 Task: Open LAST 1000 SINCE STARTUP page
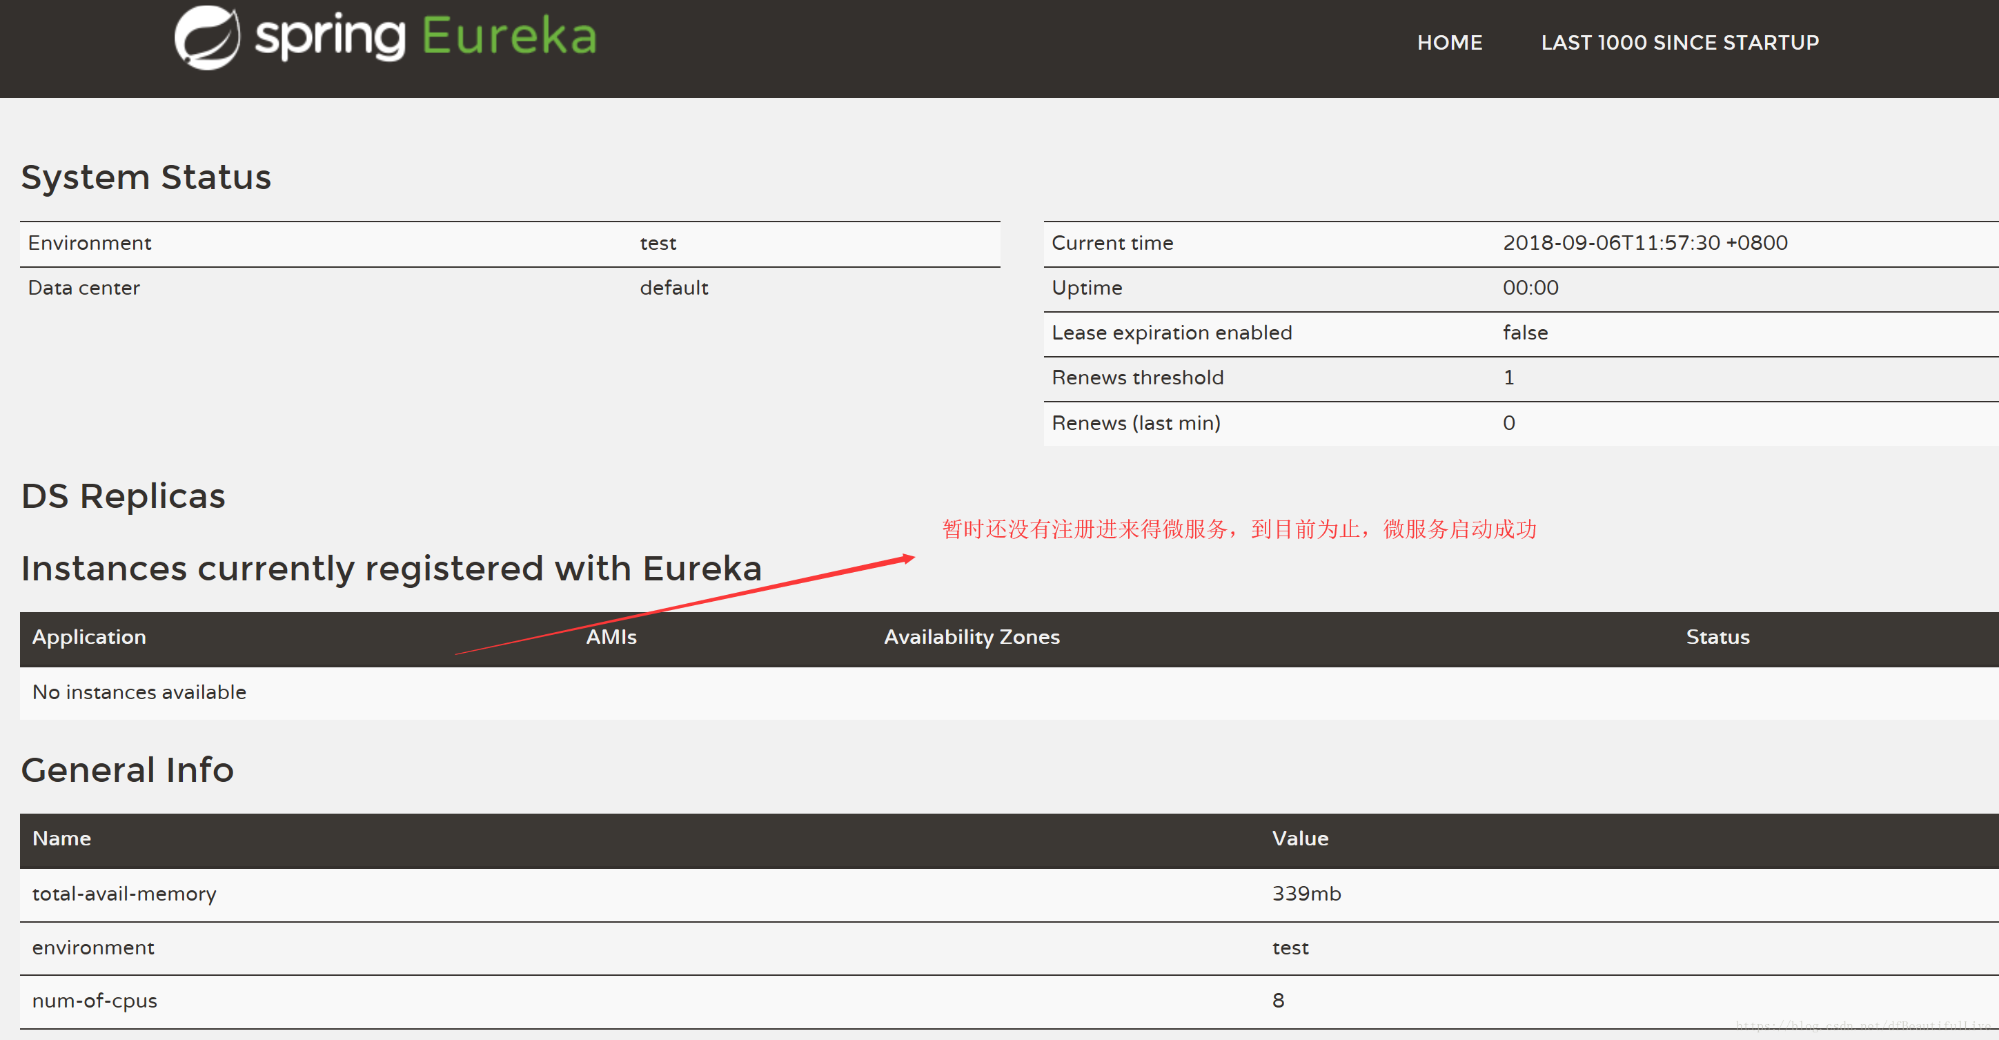pyautogui.click(x=1680, y=43)
